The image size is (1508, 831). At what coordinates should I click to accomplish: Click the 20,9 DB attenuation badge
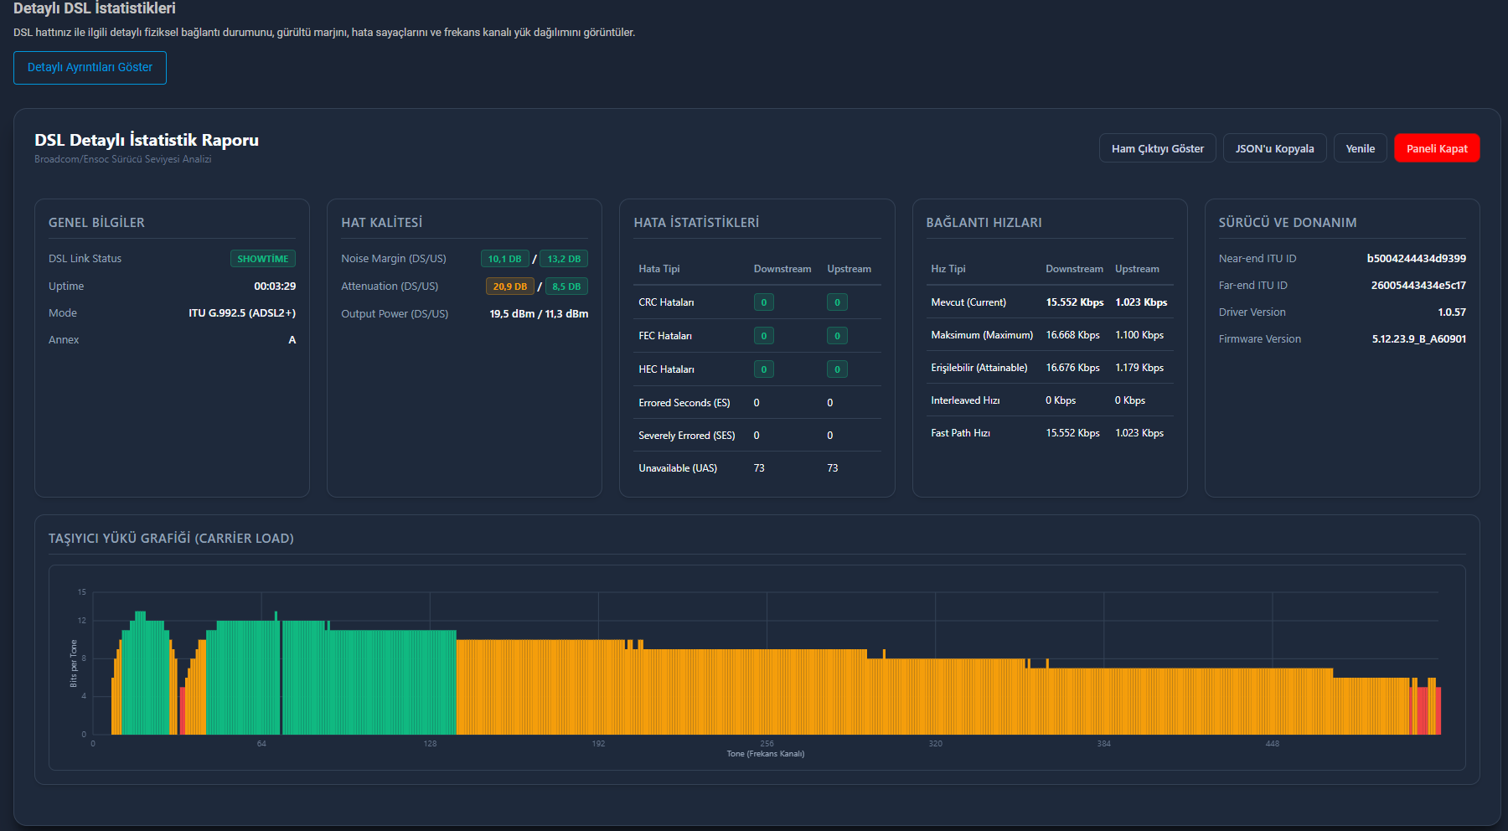(509, 286)
